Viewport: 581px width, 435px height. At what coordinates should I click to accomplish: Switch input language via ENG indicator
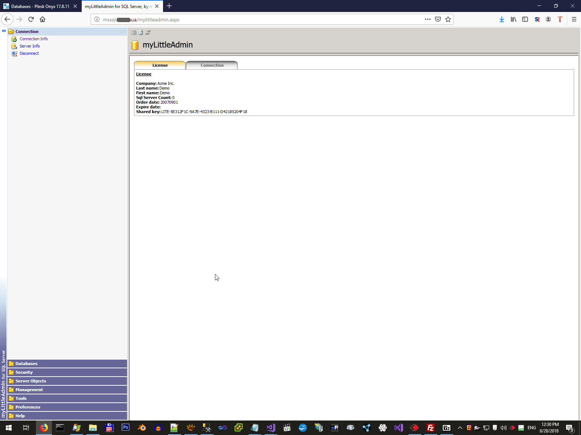coord(532,428)
